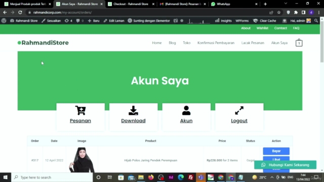Click the browser back arrow

5,12
